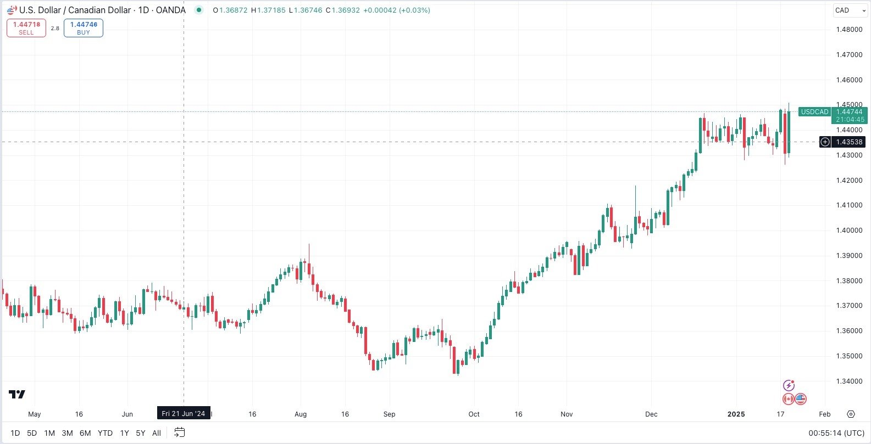
Task: Open the CAD currency dropdown
Action: tap(850, 10)
